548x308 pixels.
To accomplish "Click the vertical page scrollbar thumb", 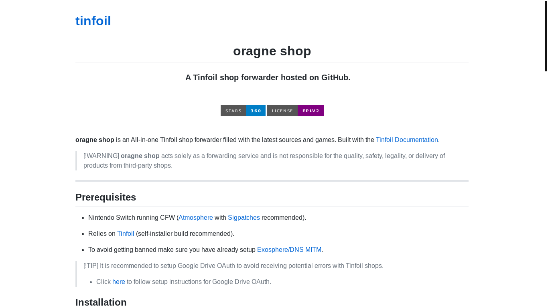I will pyautogui.click(x=546, y=36).
